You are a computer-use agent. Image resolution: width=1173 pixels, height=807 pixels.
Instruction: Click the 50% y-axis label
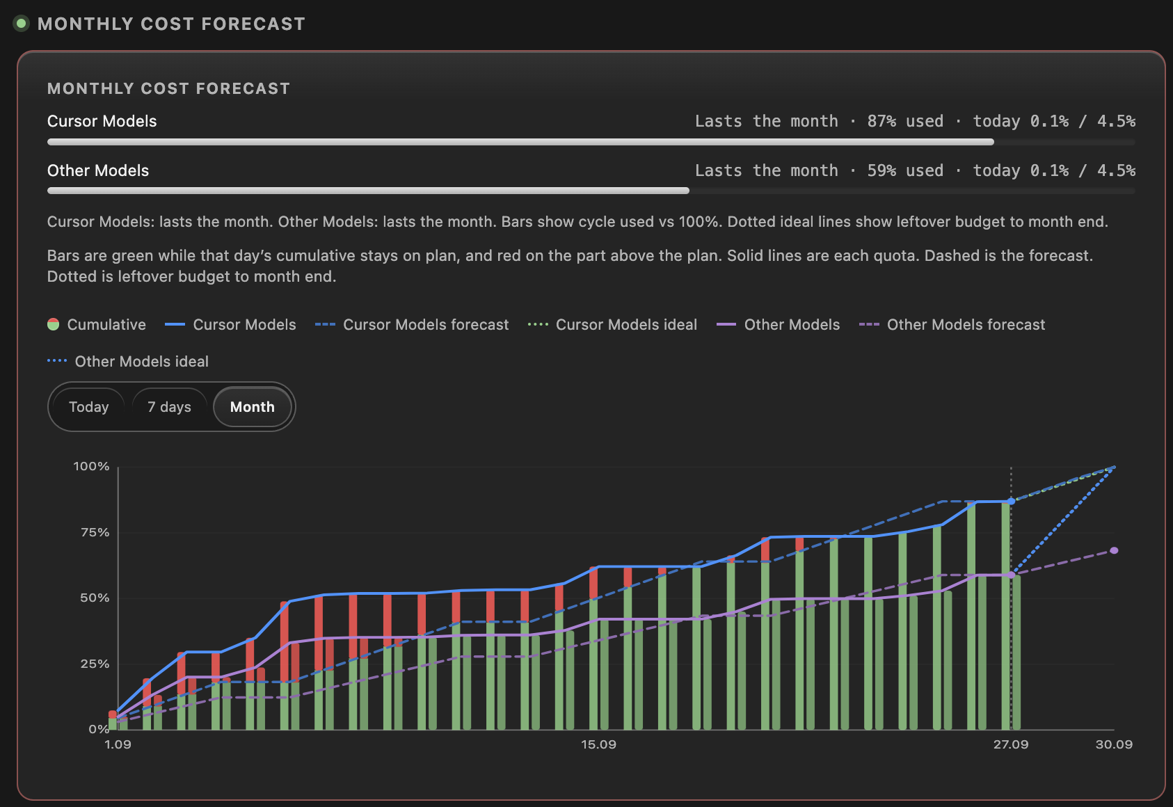(x=95, y=598)
